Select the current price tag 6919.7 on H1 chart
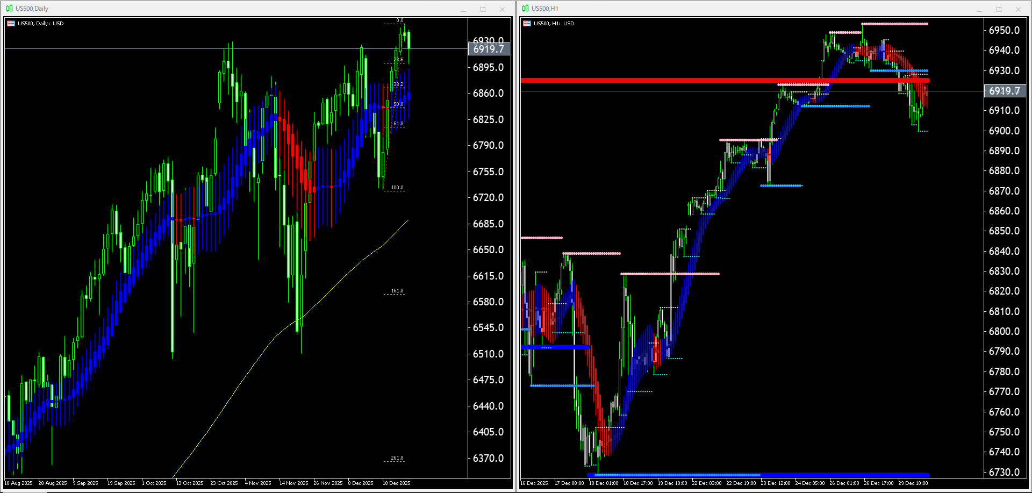 click(1005, 91)
